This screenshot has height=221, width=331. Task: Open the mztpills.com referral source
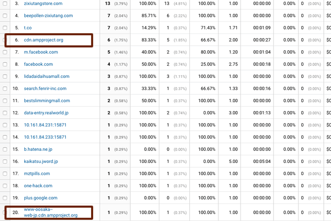(x=37, y=173)
